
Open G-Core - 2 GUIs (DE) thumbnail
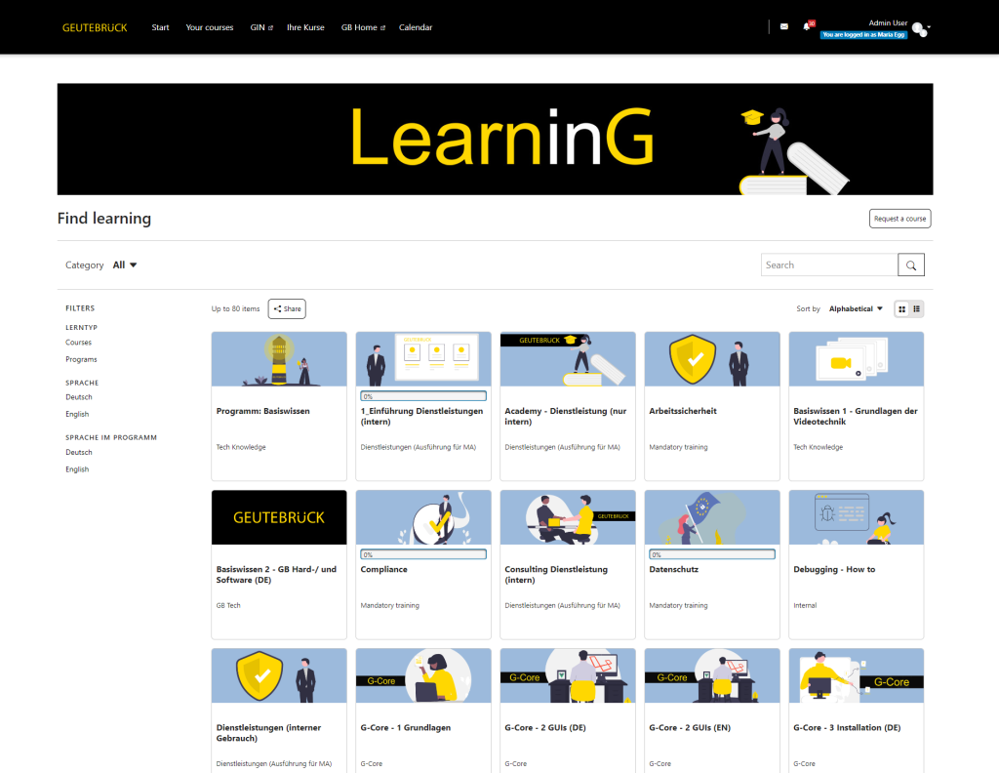click(568, 675)
